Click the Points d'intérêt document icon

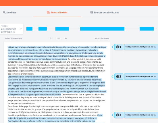(48, 13)
